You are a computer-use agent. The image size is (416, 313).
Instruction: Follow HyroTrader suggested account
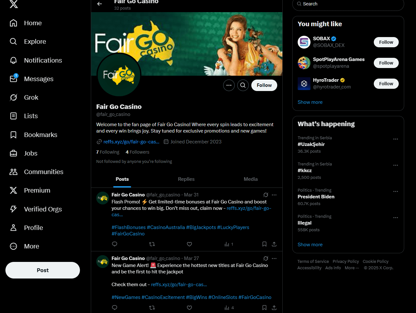tap(386, 84)
